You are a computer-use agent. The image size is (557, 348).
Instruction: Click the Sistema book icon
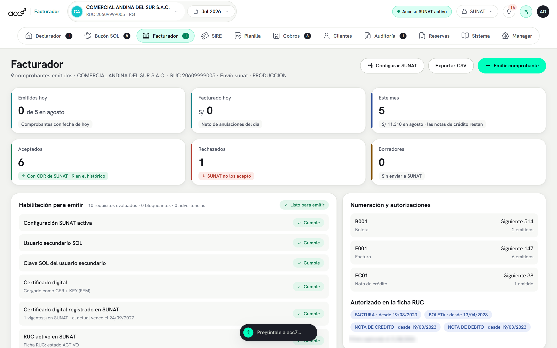465,36
